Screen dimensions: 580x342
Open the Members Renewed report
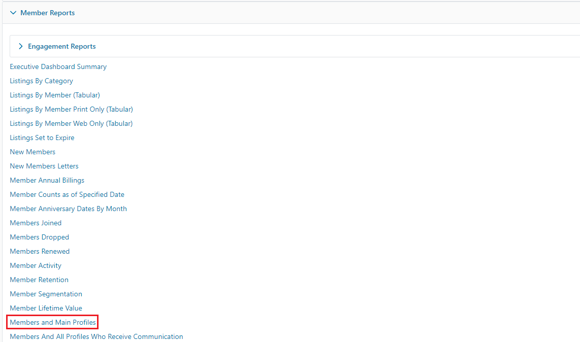40,251
